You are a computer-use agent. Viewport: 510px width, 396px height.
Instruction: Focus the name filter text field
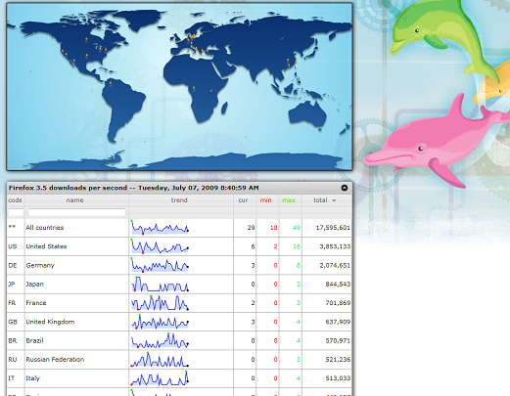(x=76, y=212)
